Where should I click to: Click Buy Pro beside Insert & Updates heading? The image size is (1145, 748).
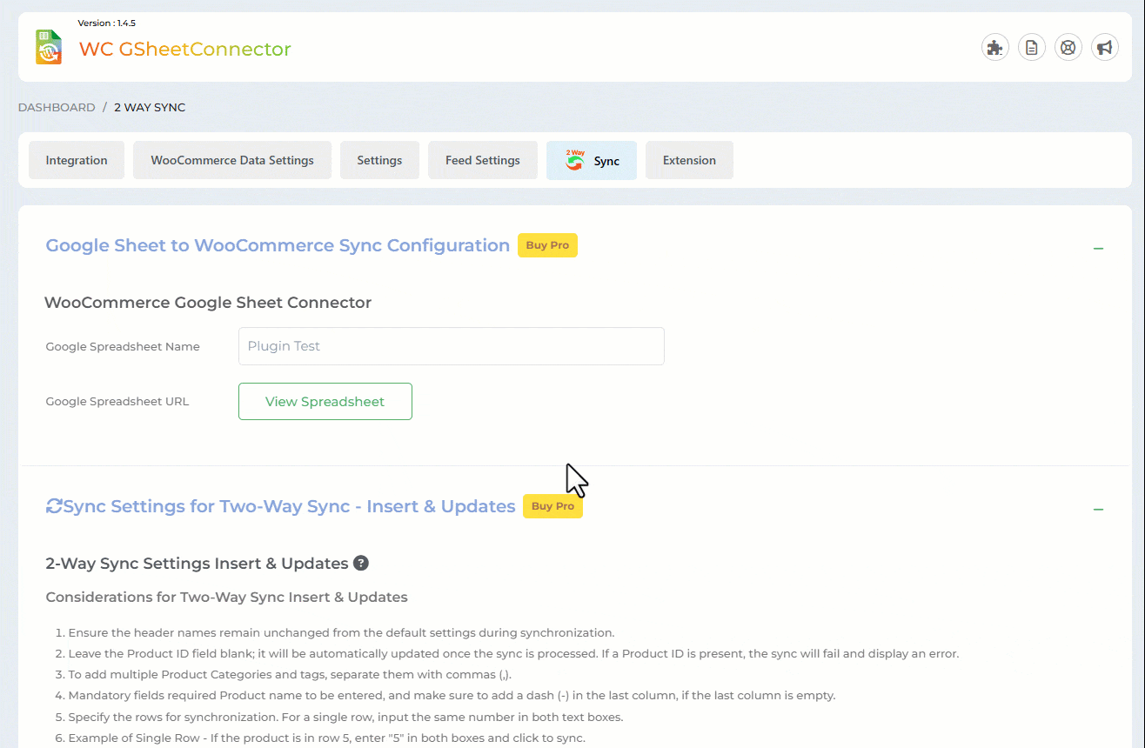coord(552,506)
